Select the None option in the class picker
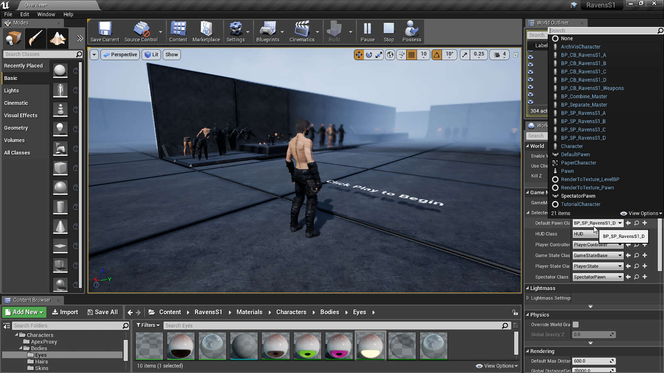664x373 pixels. [x=566, y=39]
